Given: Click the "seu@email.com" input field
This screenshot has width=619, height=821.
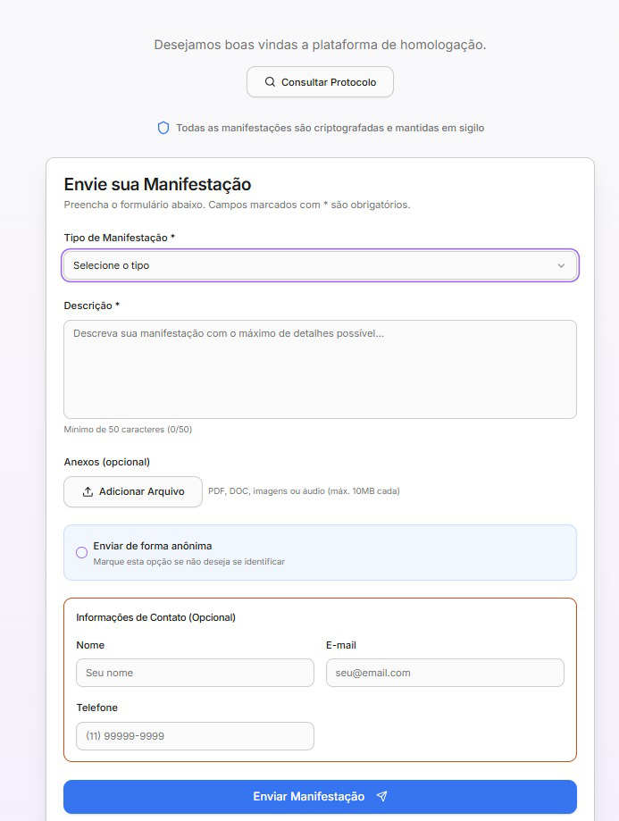Looking at the screenshot, I should pyautogui.click(x=444, y=673).
